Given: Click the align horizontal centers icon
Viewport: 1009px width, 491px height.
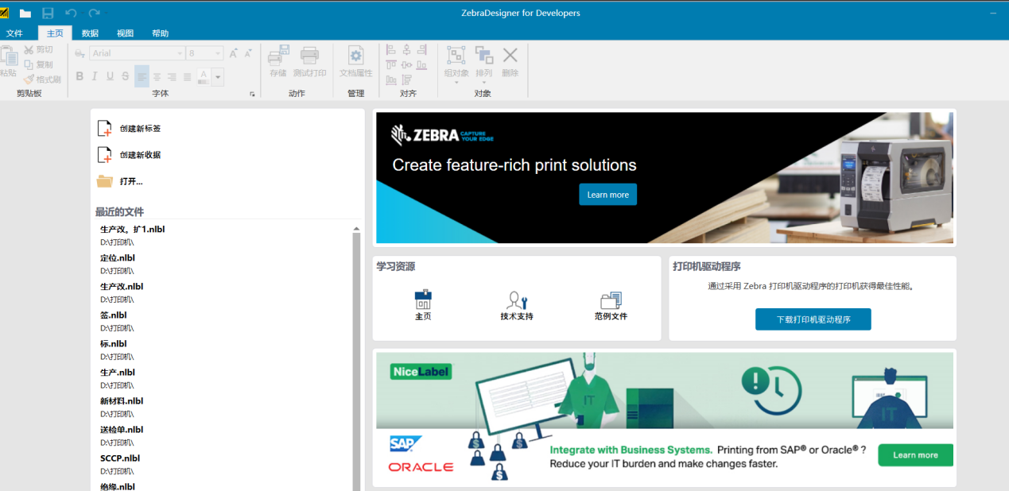Looking at the screenshot, I should [407, 50].
